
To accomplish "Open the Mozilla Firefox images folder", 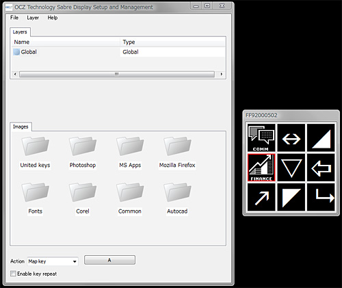I will (x=177, y=153).
